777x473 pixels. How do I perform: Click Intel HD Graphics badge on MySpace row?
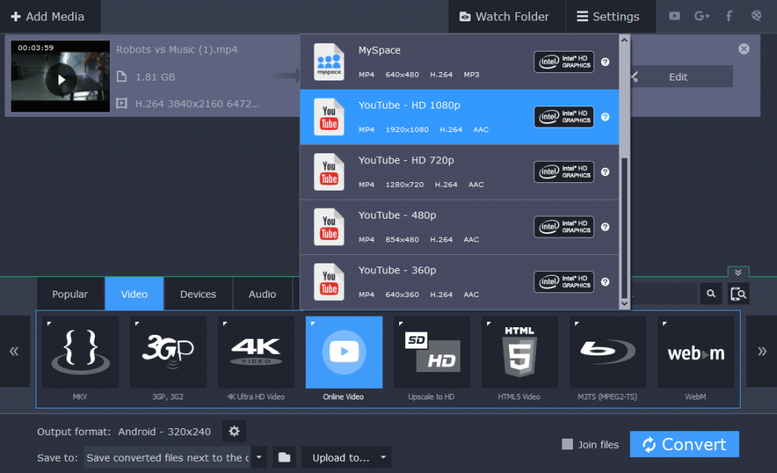[564, 62]
